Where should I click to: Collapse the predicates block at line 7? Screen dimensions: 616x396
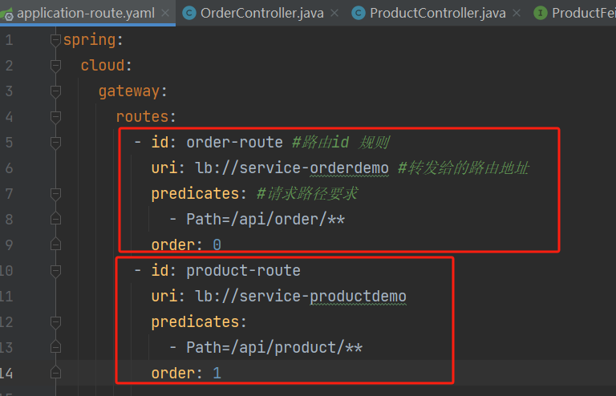(x=56, y=194)
